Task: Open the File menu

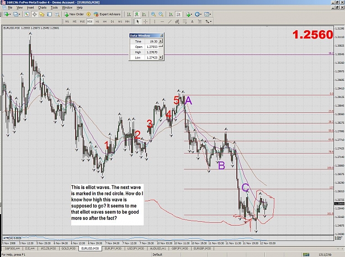Action: [x=10, y=8]
